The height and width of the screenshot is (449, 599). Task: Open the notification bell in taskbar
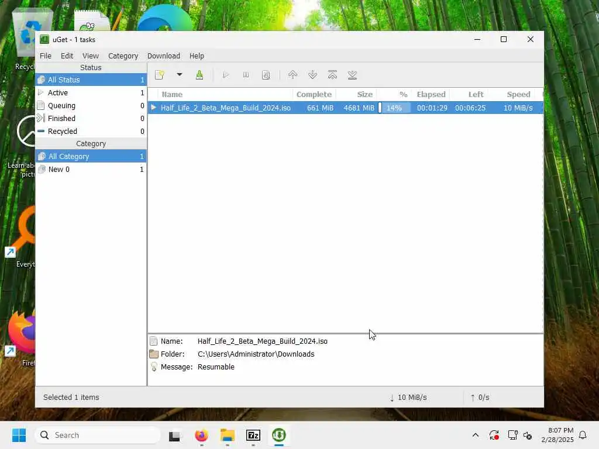583,435
